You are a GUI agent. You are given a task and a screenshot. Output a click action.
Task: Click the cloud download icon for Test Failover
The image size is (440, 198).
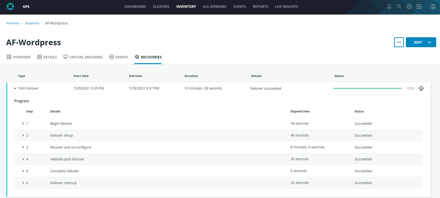[421, 88]
